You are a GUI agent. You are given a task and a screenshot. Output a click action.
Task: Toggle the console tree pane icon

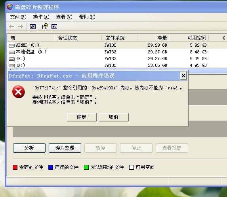click(x=33, y=27)
